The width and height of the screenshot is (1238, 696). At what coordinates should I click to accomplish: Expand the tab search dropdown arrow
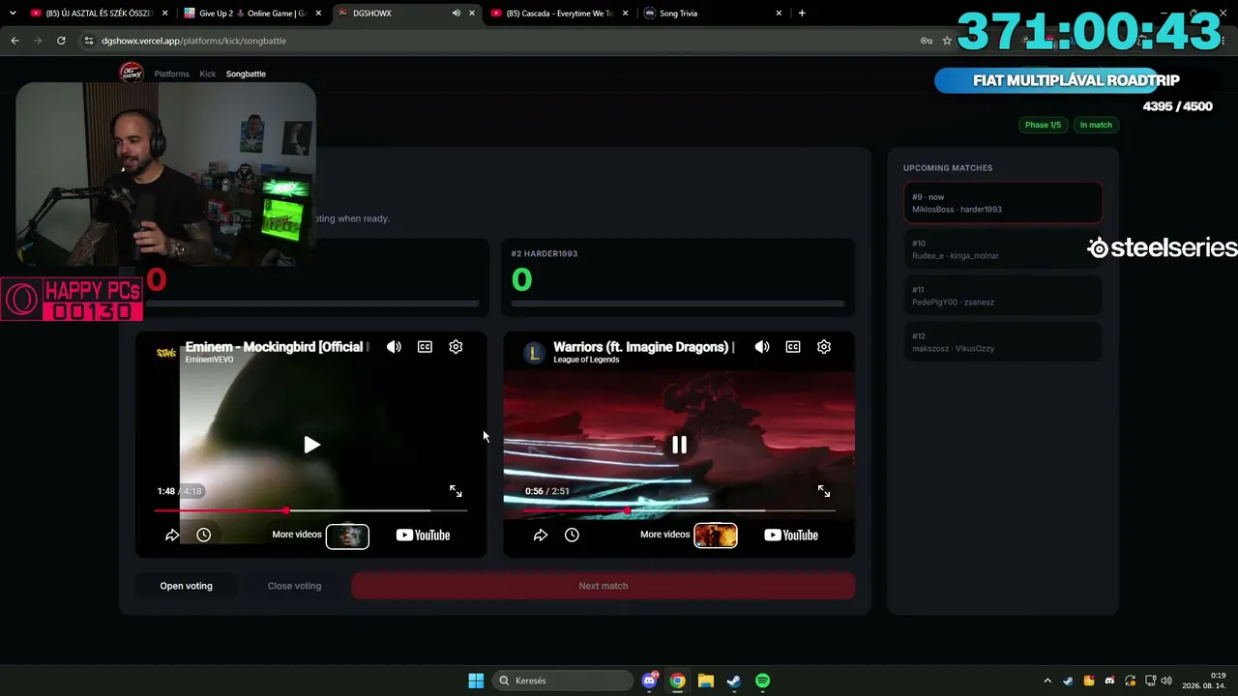pos(13,14)
